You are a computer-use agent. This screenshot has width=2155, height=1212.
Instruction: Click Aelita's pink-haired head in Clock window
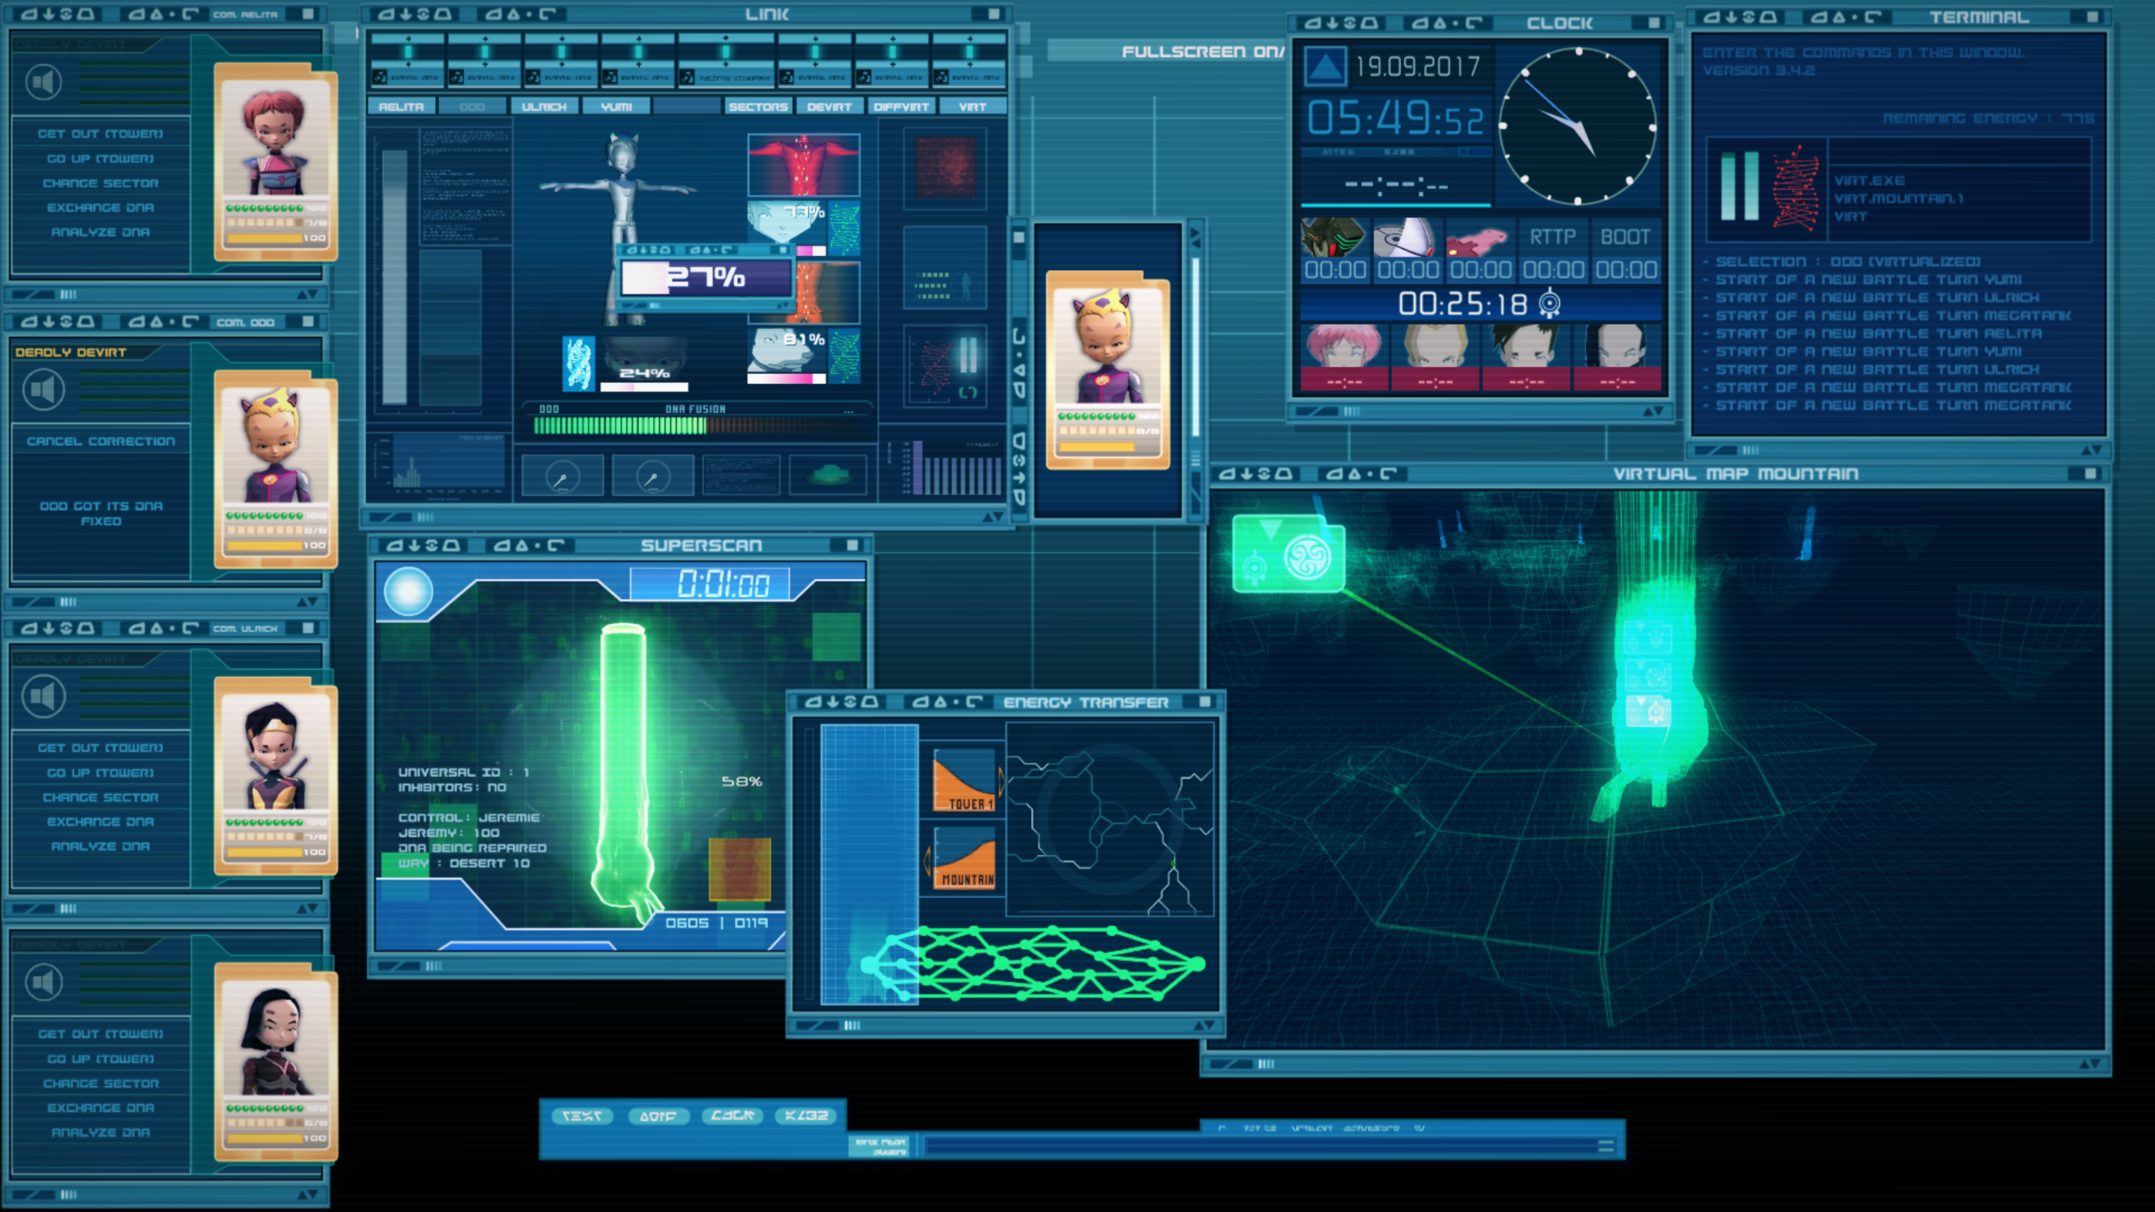[1344, 346]
